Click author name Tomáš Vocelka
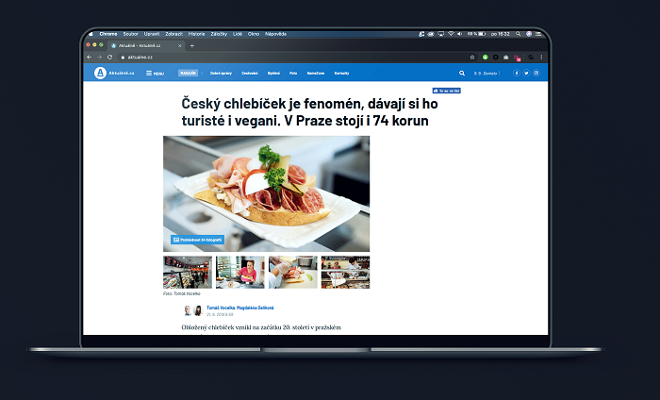The height and width of the screenshot is (400, 660). (219, 308)
